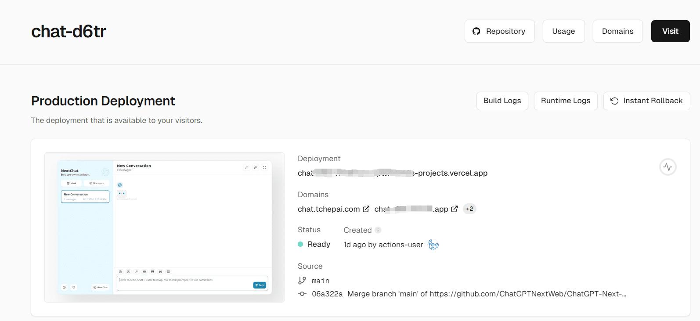Open the GitHub Repository button
This screenshot has width=700, height=321.
click(499, 31)
